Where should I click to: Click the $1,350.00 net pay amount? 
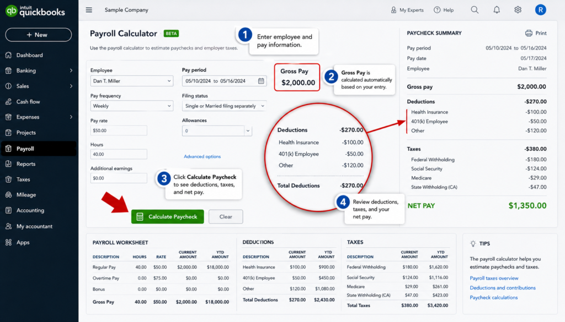(x=527, y=205)
